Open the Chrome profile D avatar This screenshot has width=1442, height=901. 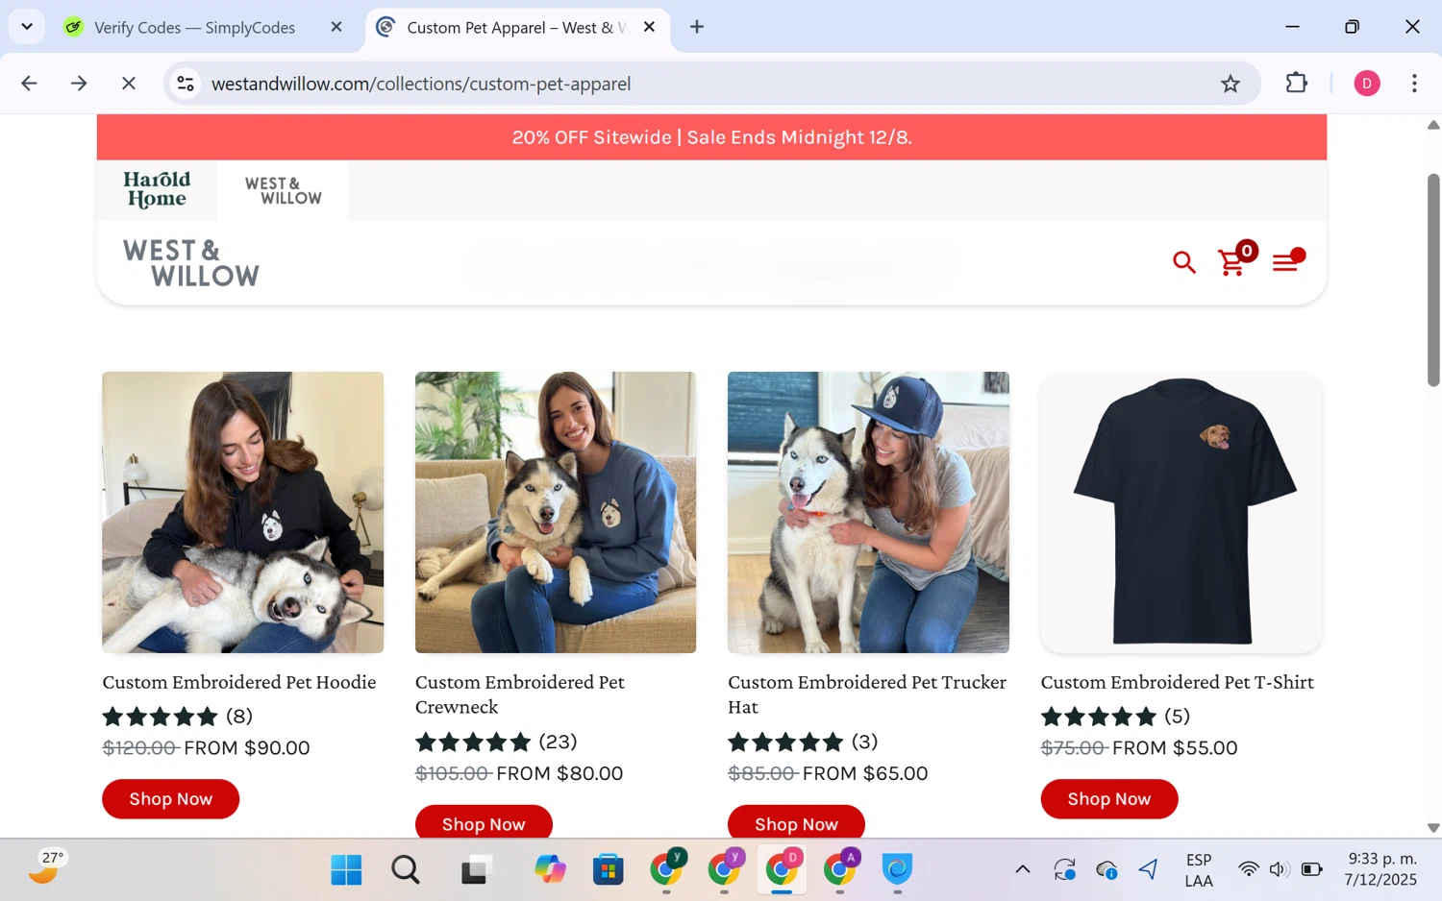pos(1366,84)
